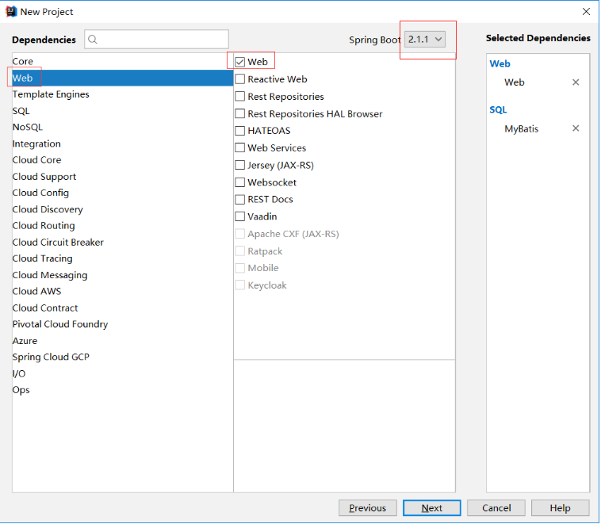Choose the SQL category in list

coord(122,111)
